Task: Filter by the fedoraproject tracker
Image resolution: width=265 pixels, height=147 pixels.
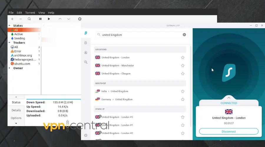Action: point(24,60)
